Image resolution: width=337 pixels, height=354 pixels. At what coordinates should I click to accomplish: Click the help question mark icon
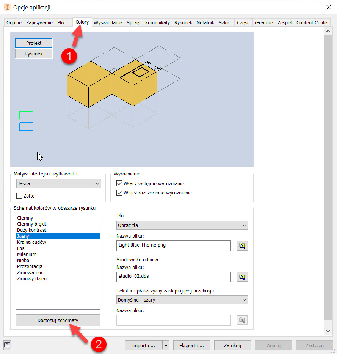[8, 345]
